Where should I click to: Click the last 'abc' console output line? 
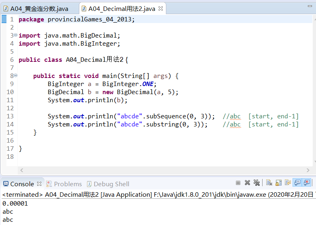coord(8,220)
